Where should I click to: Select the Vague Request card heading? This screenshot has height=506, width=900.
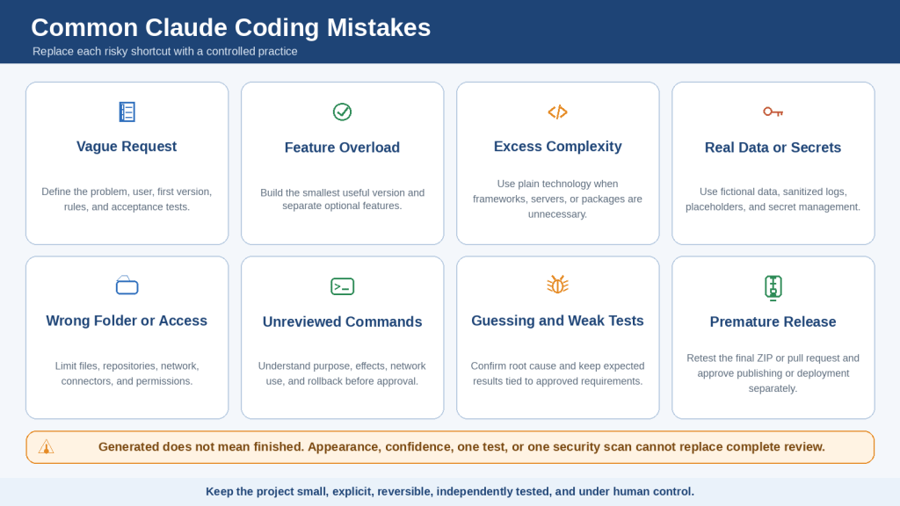127,147
